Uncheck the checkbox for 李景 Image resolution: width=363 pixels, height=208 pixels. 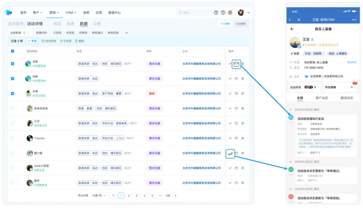(12, 93)
